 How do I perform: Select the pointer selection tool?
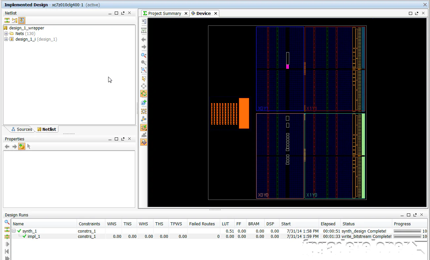point(143,79)
